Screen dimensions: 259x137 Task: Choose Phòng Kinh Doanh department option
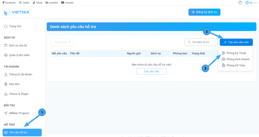tap(238, 59)
